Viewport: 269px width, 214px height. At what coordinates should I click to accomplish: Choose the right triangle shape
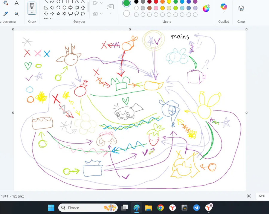click(46, 7)
